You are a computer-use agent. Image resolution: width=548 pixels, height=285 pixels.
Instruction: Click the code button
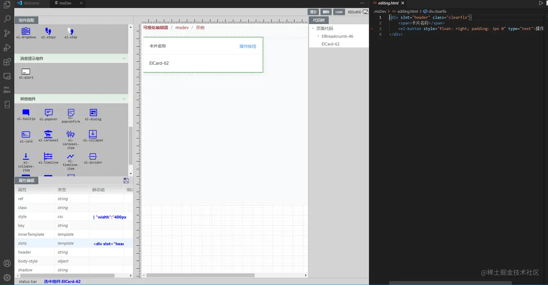tap(339, 12)
